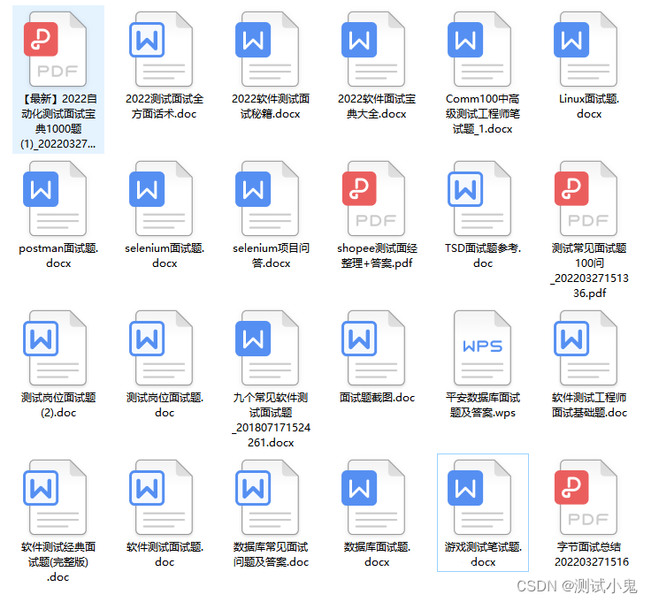Click the label selenium面试题.docx
The height and width of the screenshot is (602, 651).
click(165, 255)
